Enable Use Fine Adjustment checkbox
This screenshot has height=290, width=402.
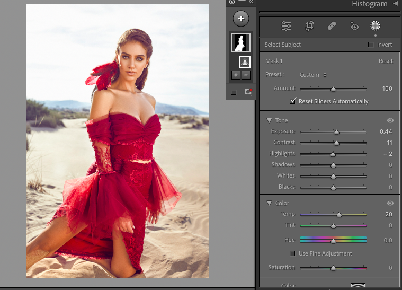point(292,253)
